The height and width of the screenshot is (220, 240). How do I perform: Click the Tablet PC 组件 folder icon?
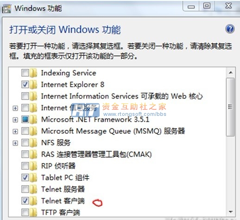[33, 178]
